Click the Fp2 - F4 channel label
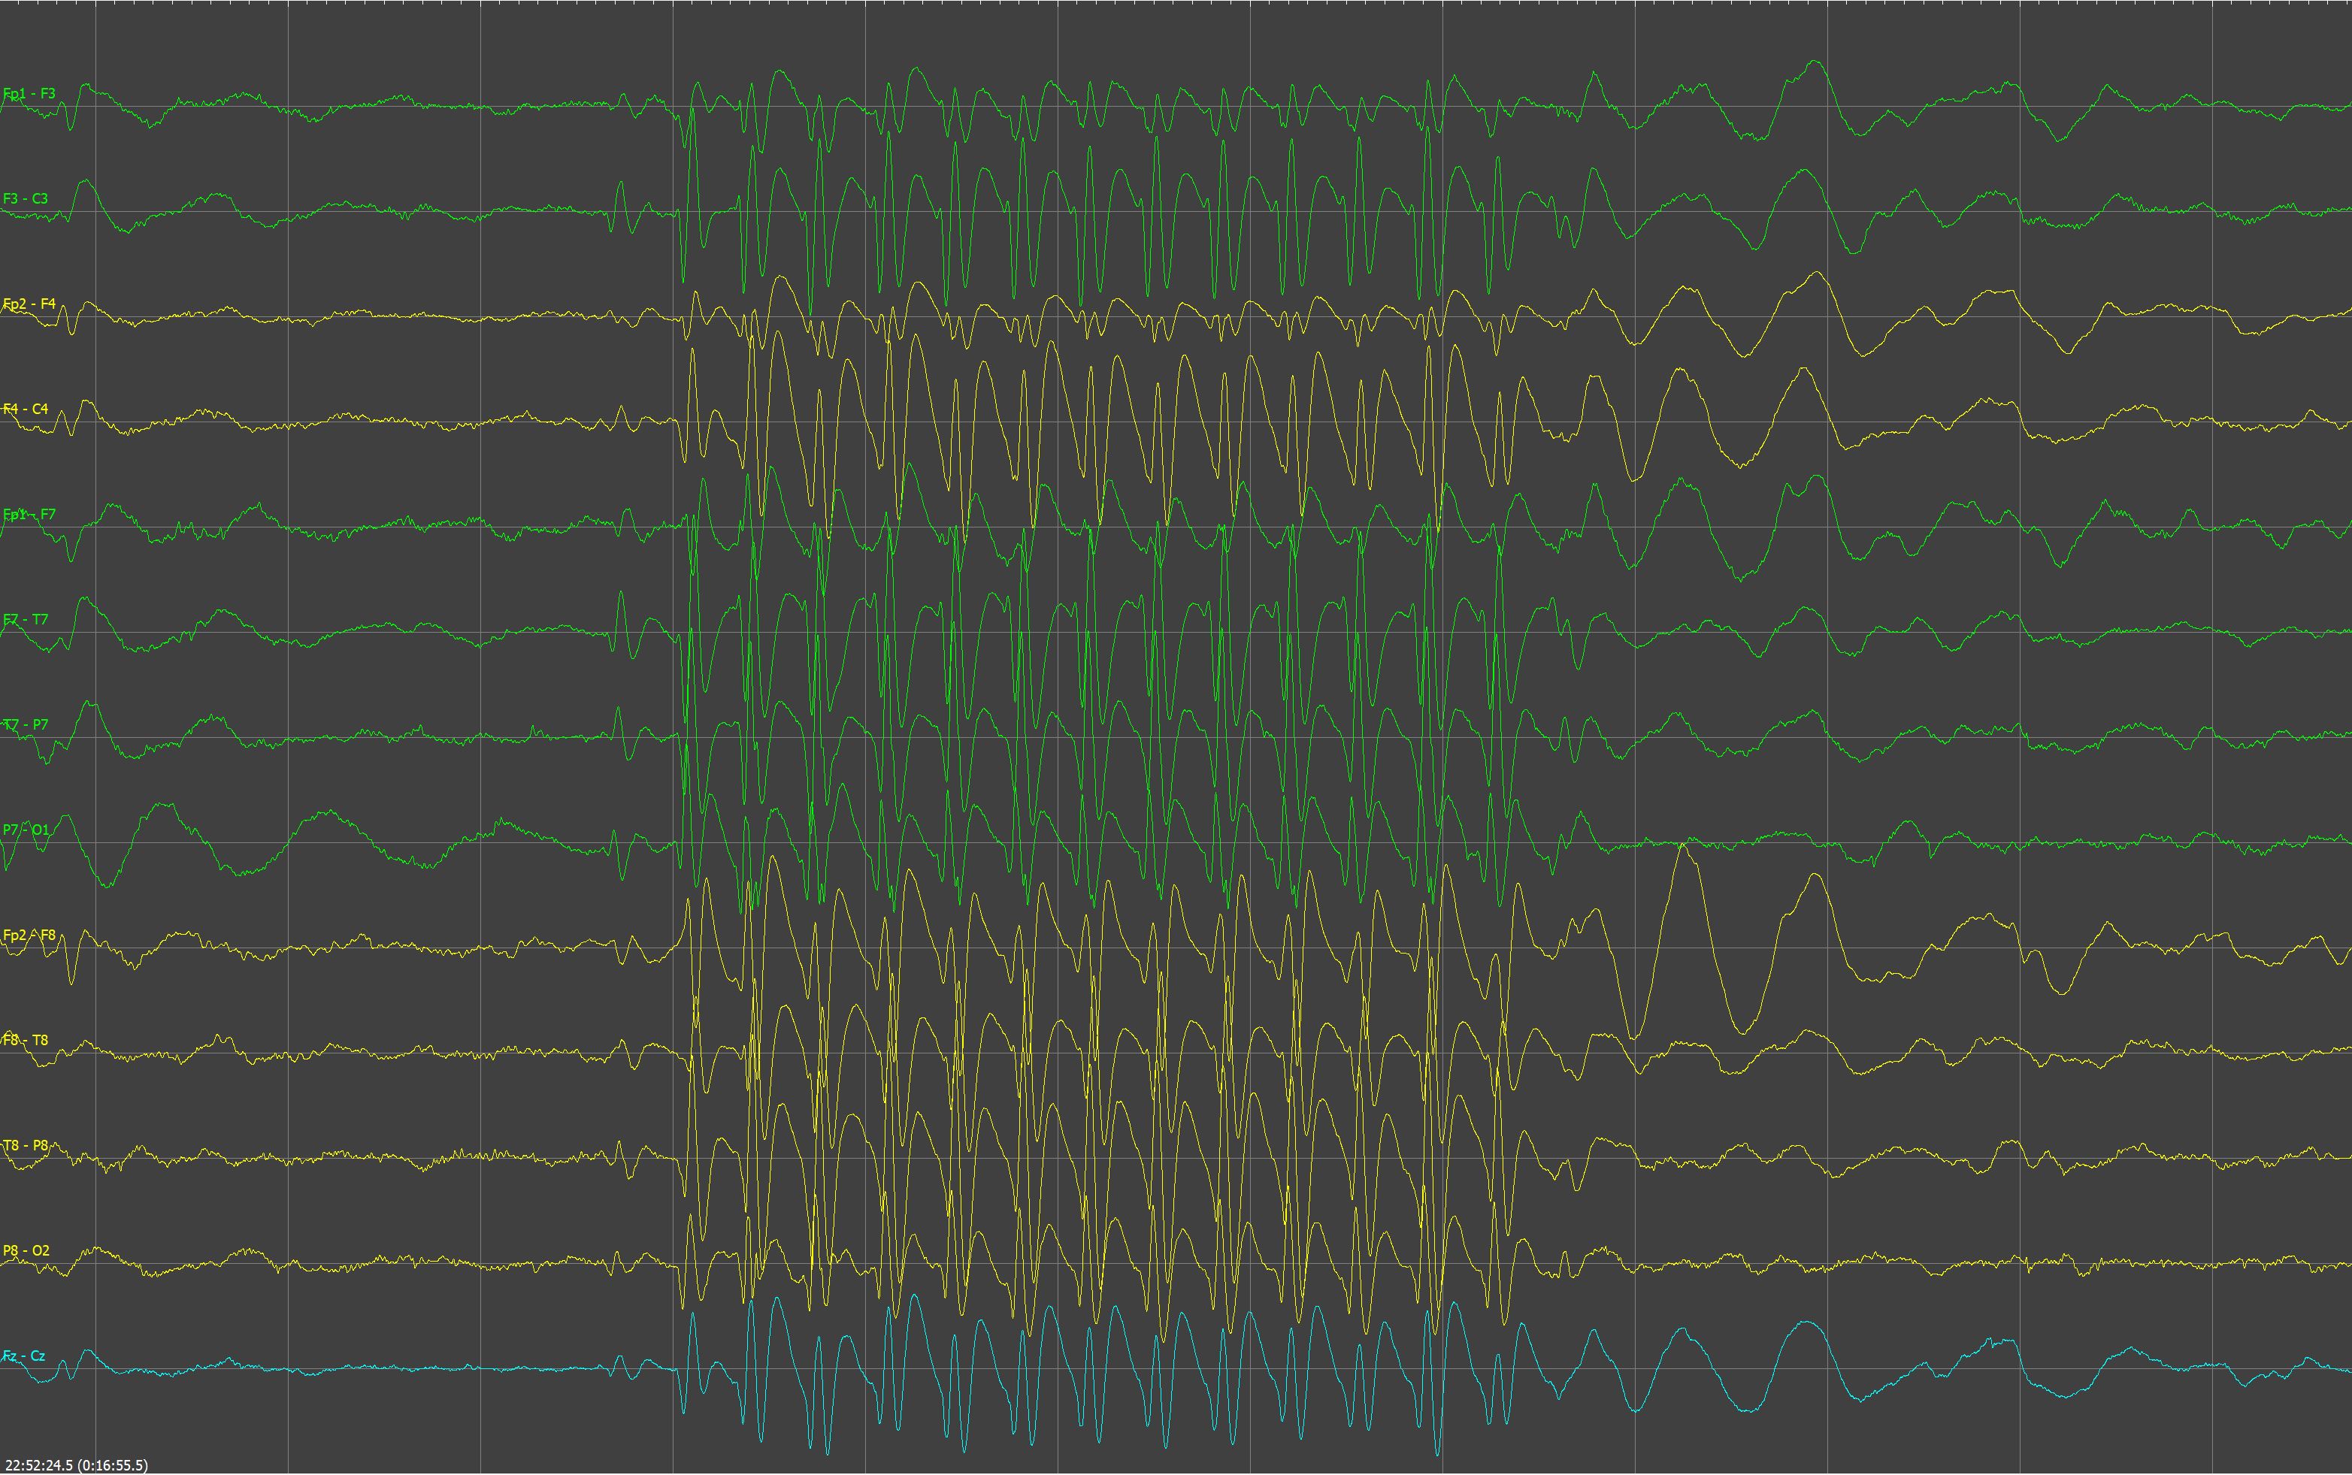The image size is (2352, 1475). click(x=29, y=304)
